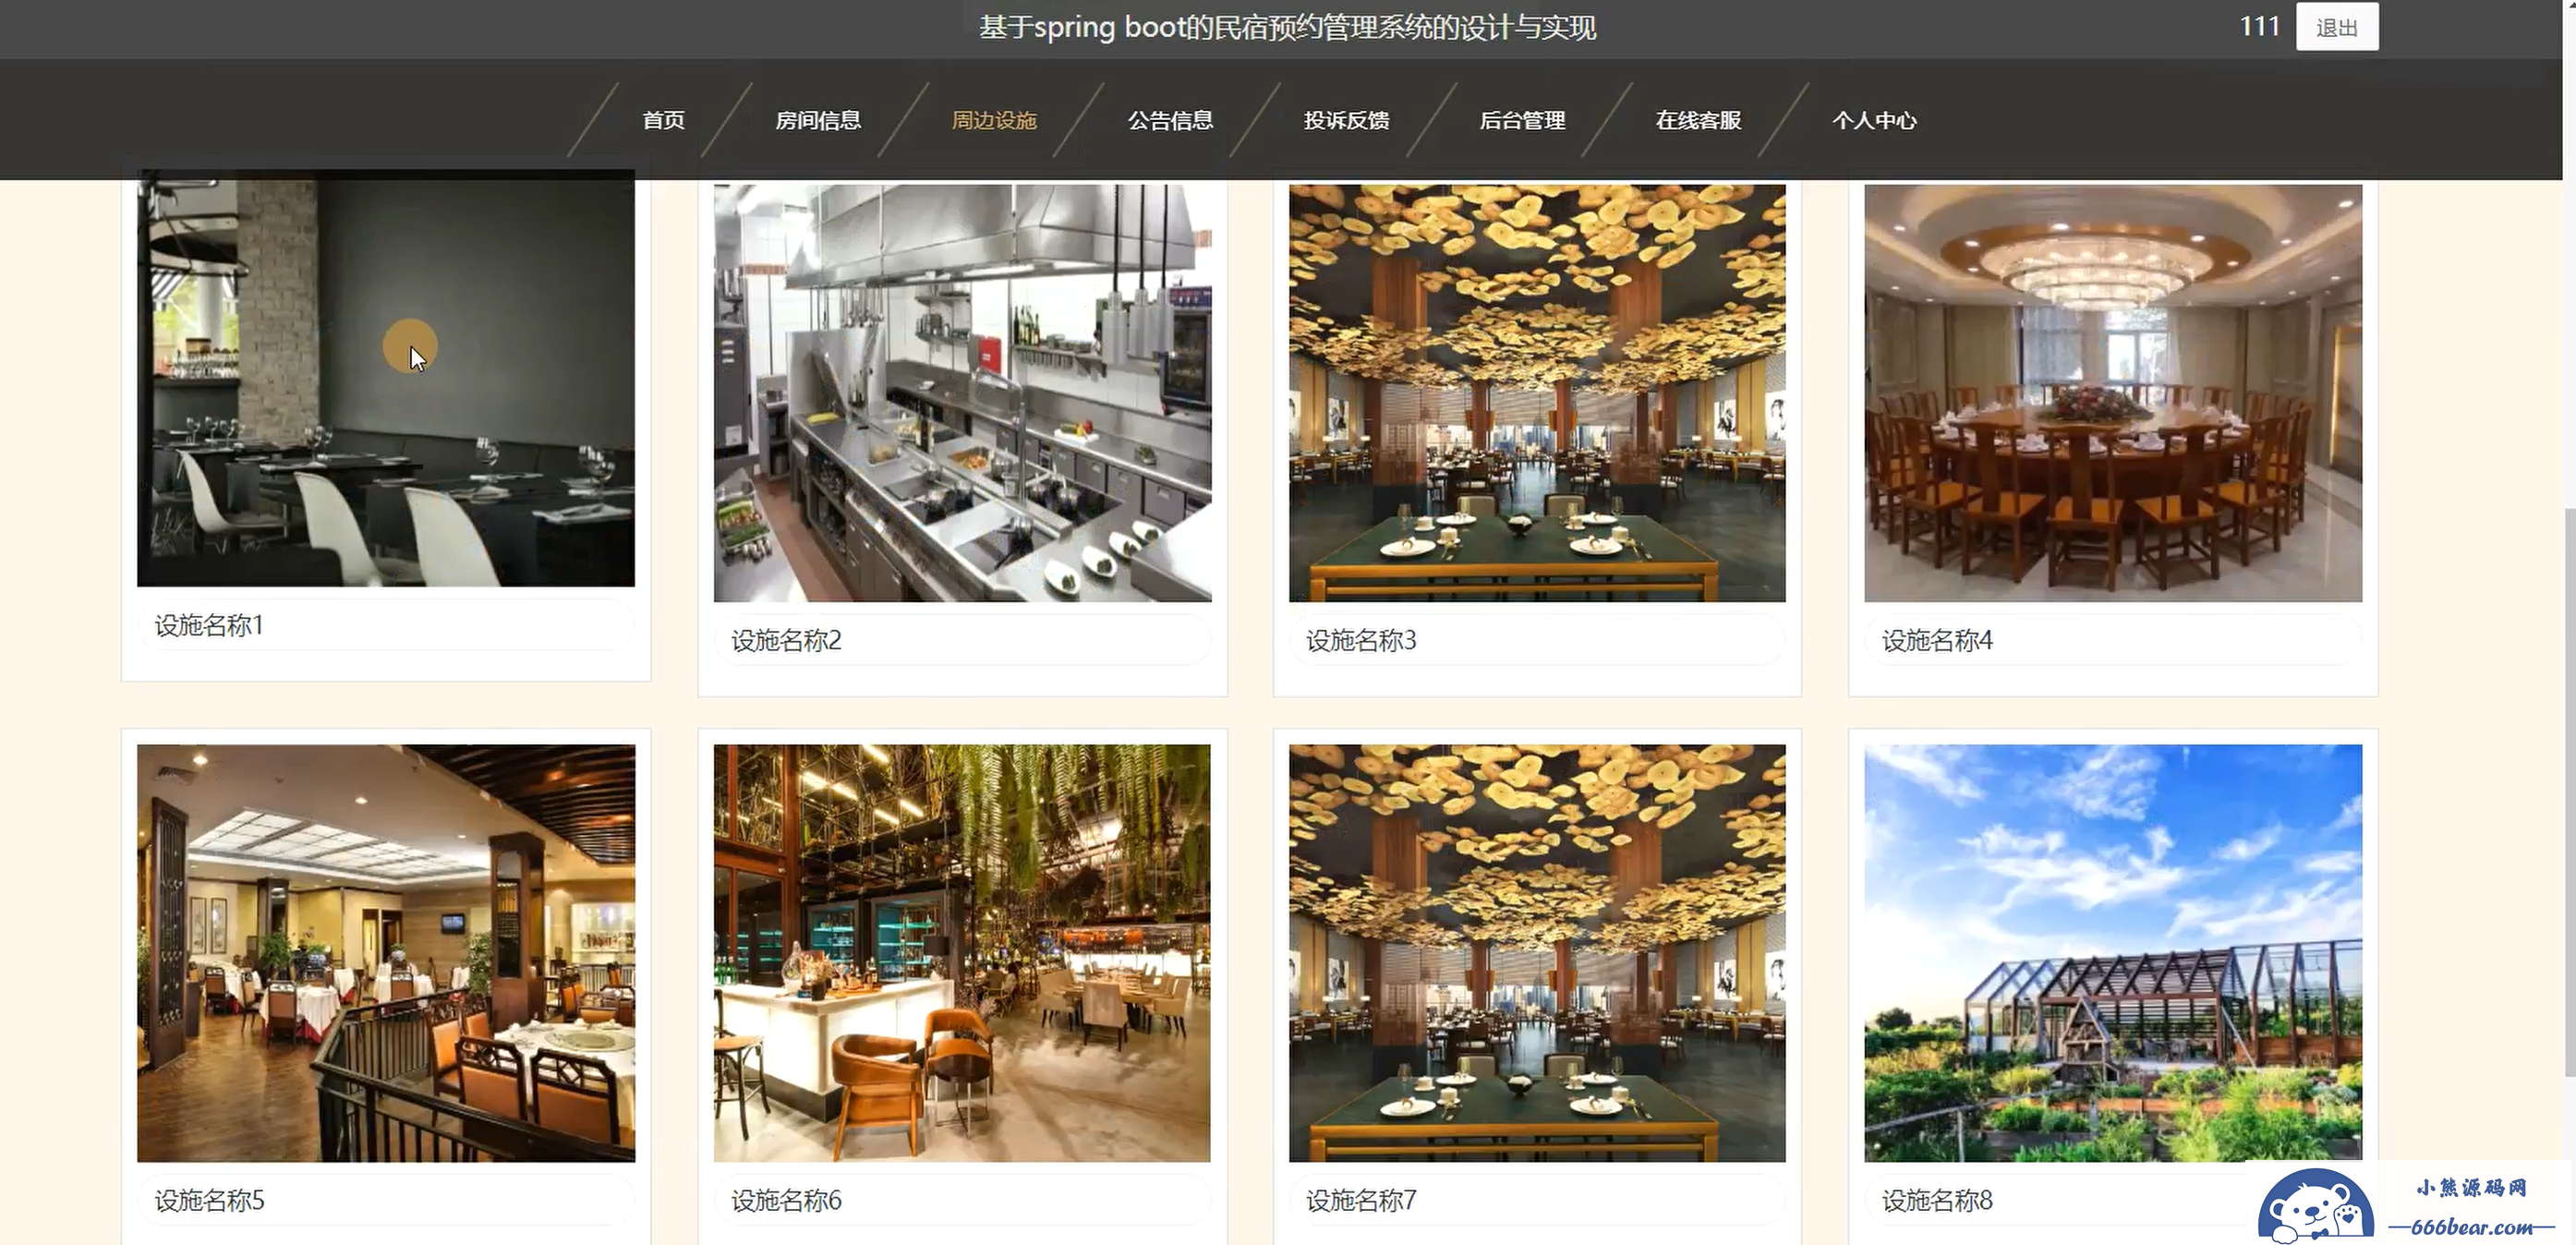Click the 设施名称2 title text
Image resolution: width=2576 pixels, height=1245 pixels.
pyautogui.click(x=786, y=641)
